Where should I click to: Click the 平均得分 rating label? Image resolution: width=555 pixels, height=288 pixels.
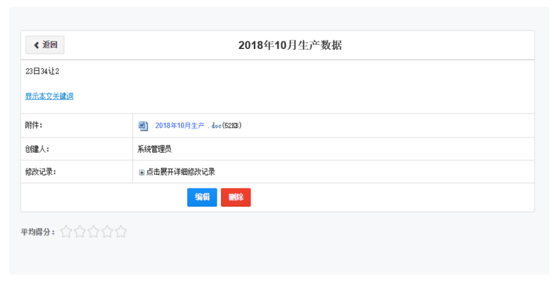(x=39, y=232)
